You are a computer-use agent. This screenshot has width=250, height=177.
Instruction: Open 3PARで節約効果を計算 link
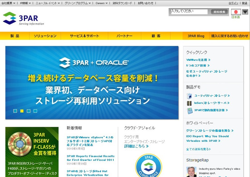pos(211,110)
